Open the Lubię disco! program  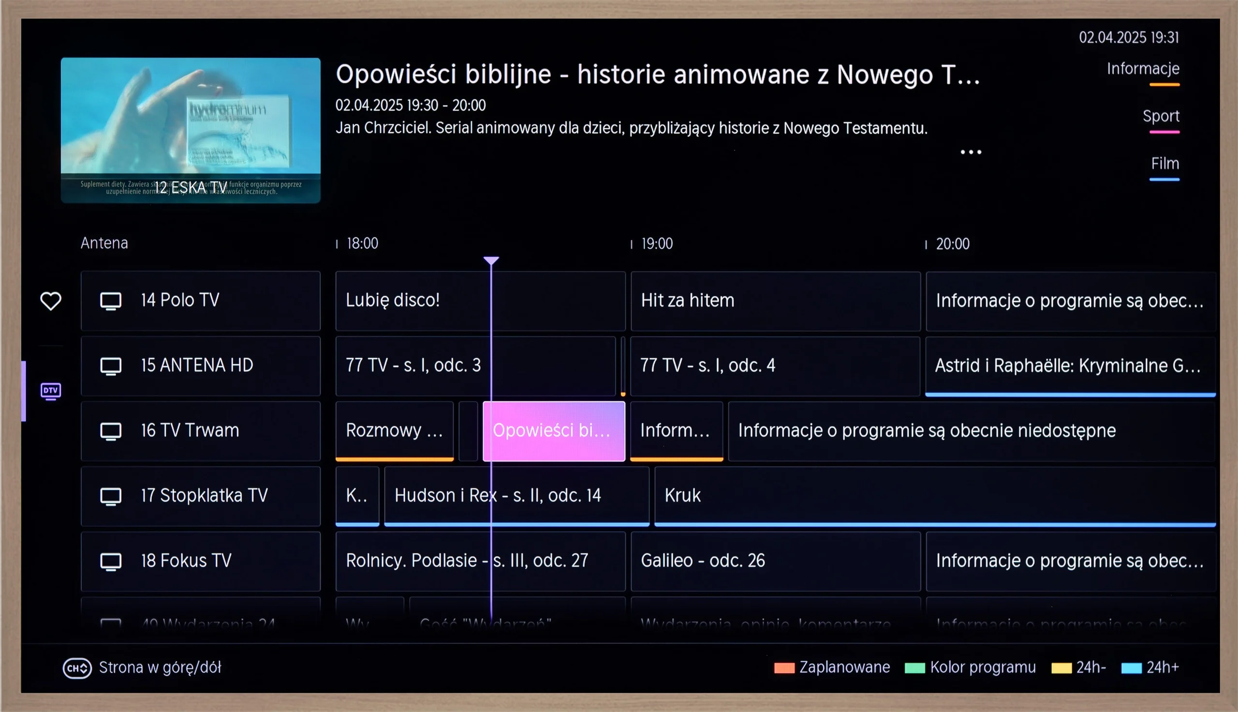480,301
